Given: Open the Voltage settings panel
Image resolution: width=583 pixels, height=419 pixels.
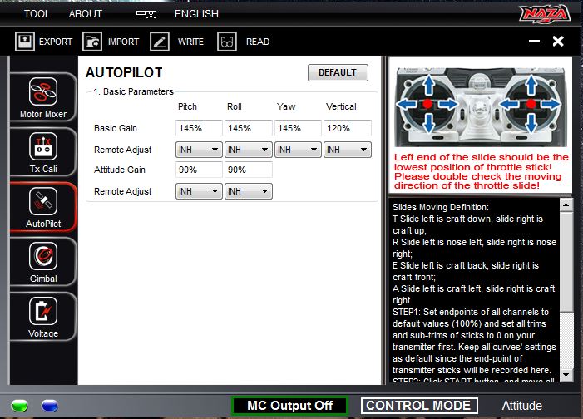Looking at the screenshot, I should (x=42, y=317).
